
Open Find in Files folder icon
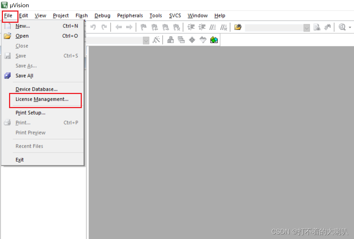[238, 27]
